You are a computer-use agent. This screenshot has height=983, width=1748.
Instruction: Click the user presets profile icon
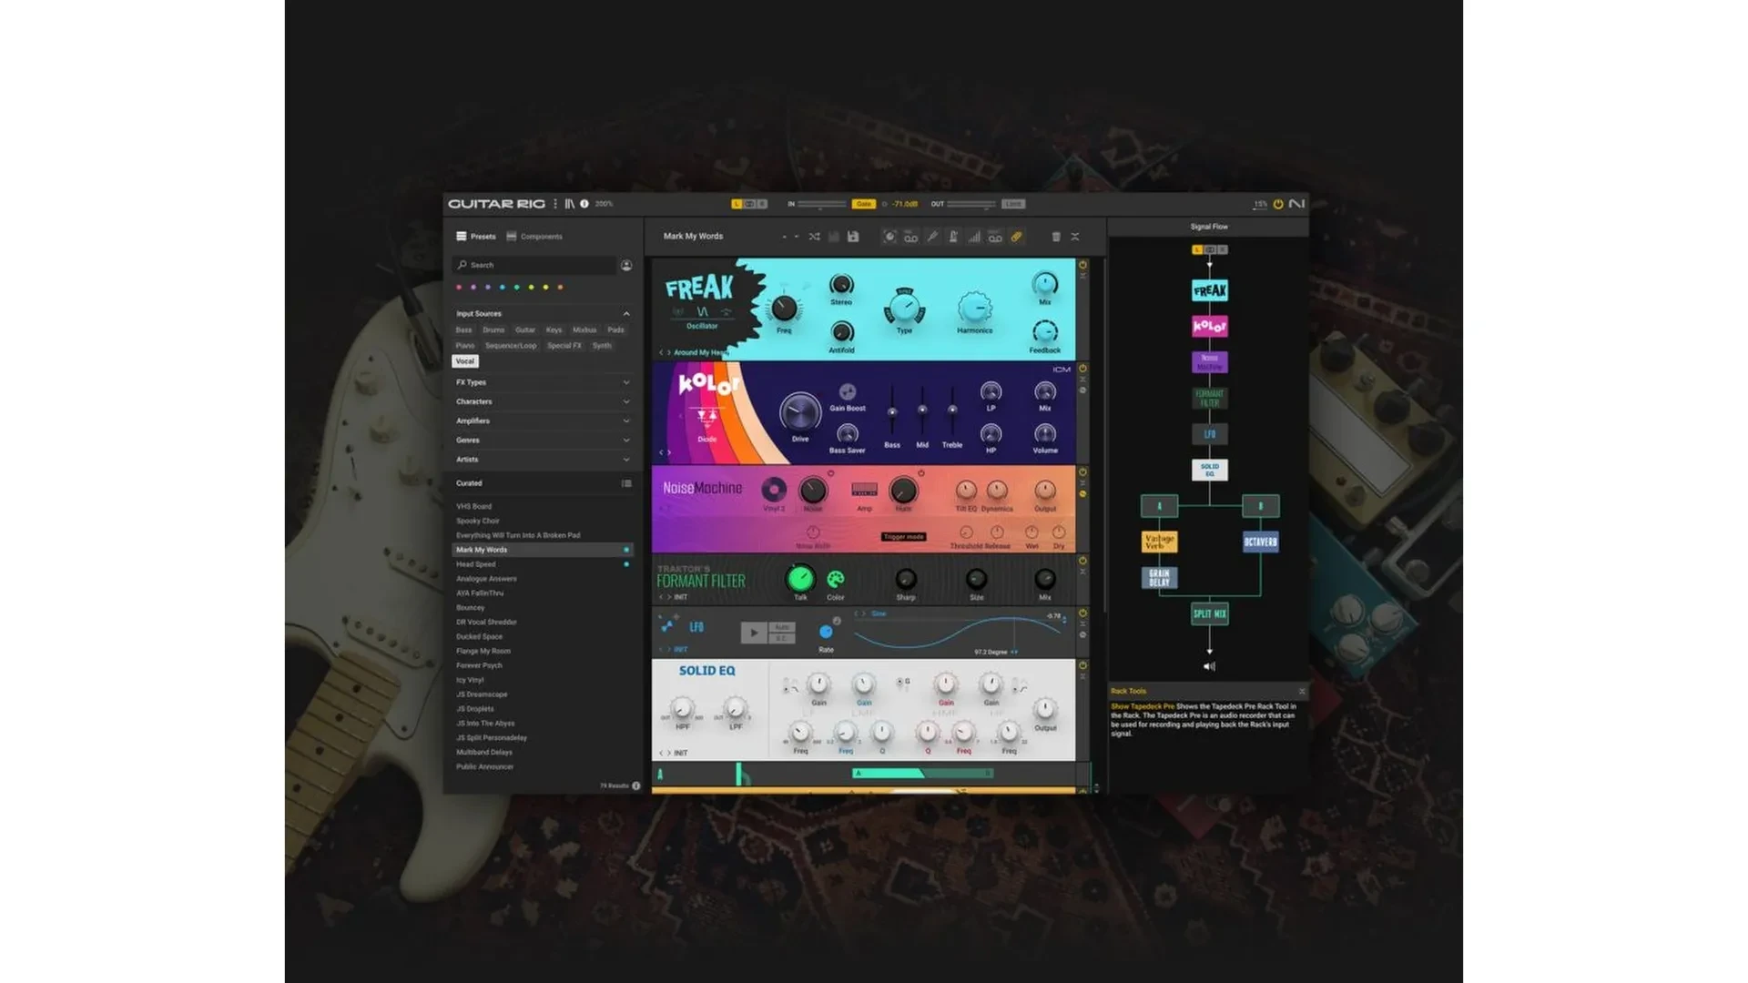click(x=626, y=265)
